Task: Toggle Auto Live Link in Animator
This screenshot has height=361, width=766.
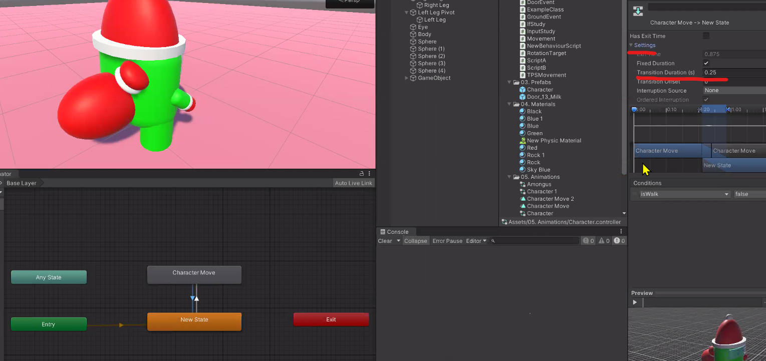Action: click(354, 183)
